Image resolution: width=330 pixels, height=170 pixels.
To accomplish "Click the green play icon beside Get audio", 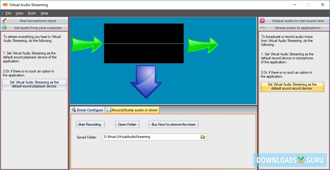I will point(4,28).
